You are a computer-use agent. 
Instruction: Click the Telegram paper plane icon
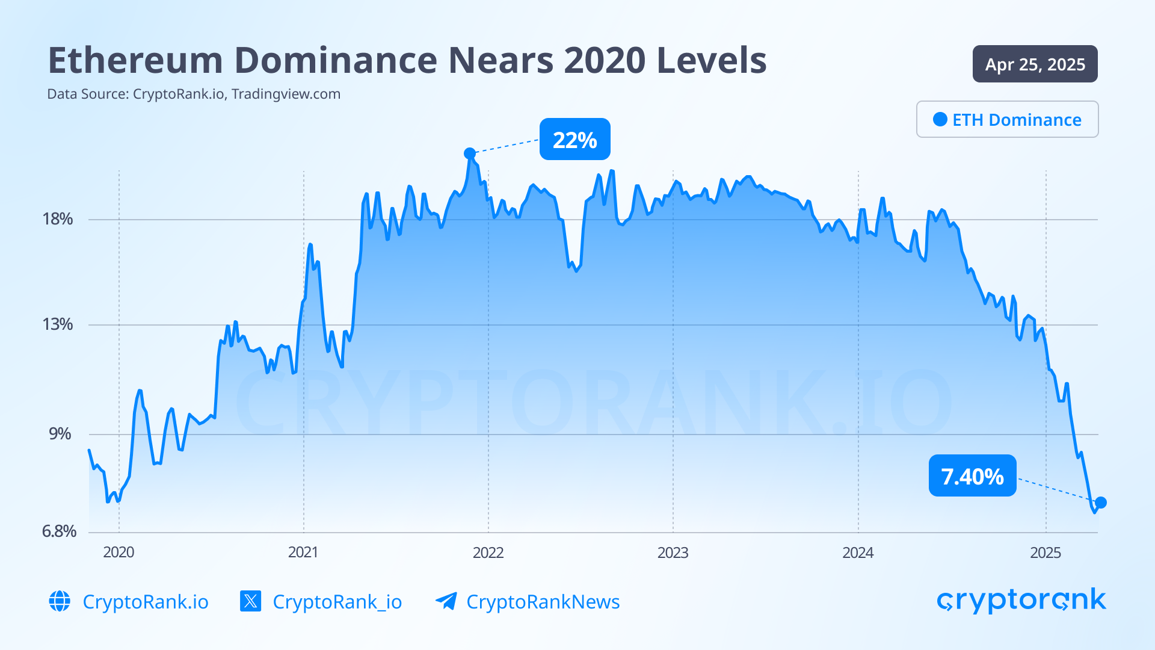(446, 601)
